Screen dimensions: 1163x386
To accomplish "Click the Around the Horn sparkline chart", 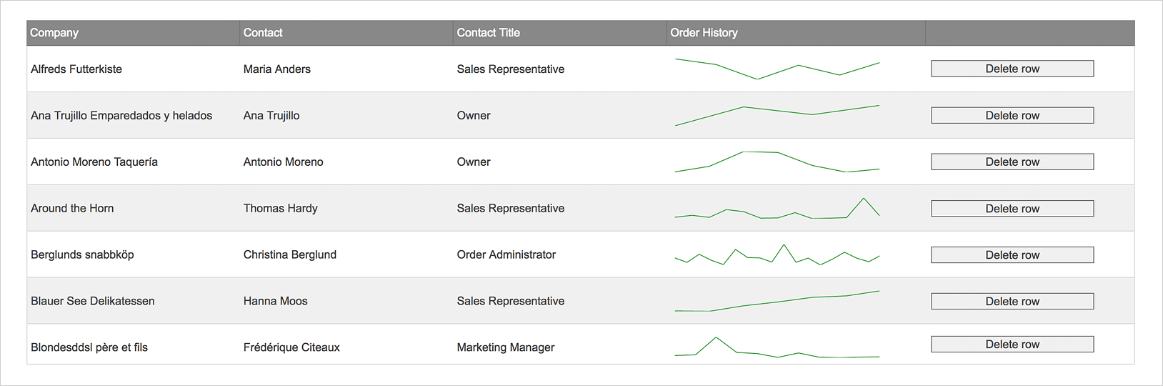I will click(777, 209).
